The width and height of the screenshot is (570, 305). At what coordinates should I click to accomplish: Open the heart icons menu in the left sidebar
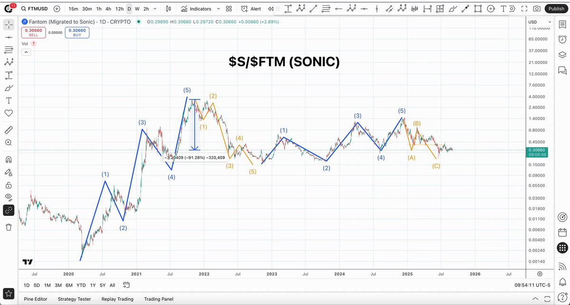(9, 113)
